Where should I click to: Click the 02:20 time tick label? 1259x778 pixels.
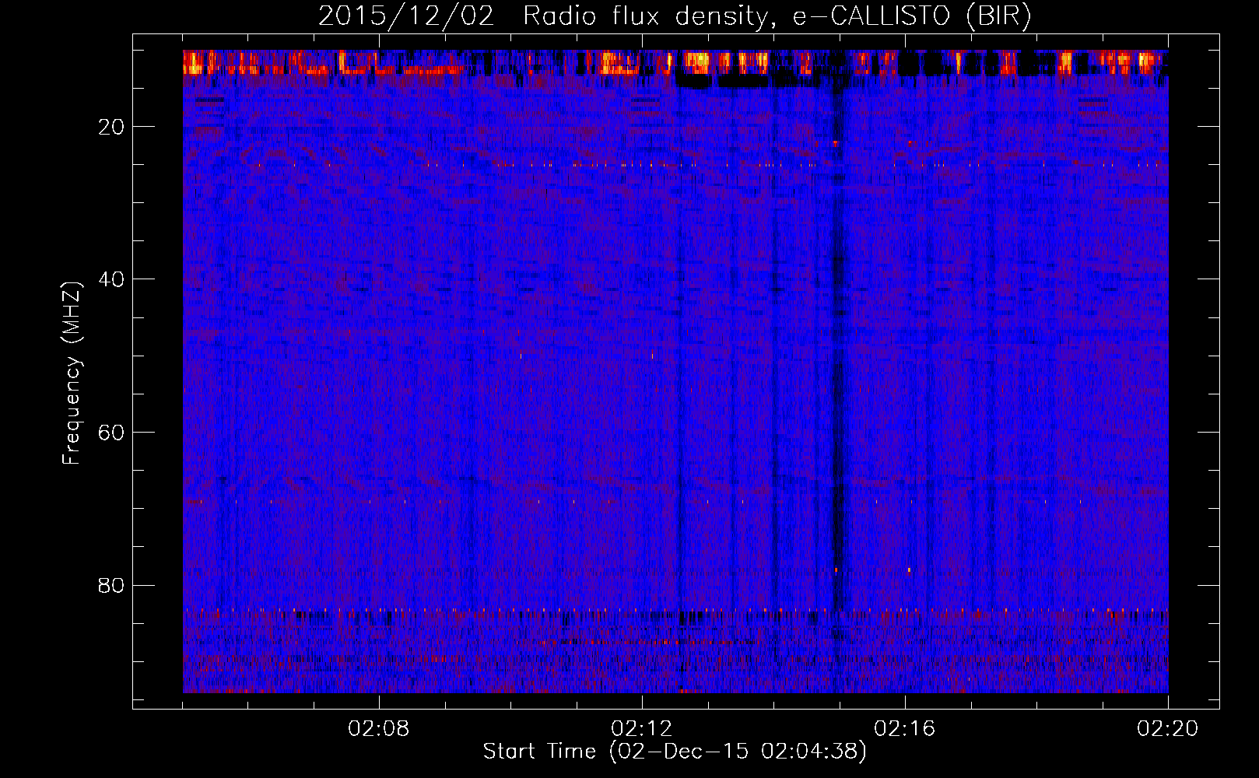click(1168, 729)
